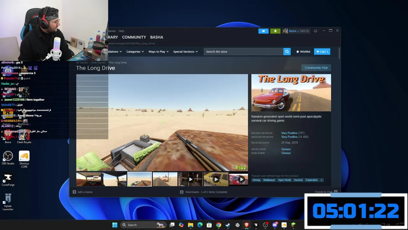
Task: Open the Brave desktop shortcut
Action: coord(8,136)
